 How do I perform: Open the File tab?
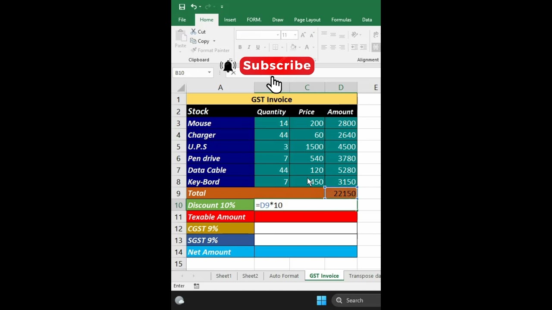(182, 20)
